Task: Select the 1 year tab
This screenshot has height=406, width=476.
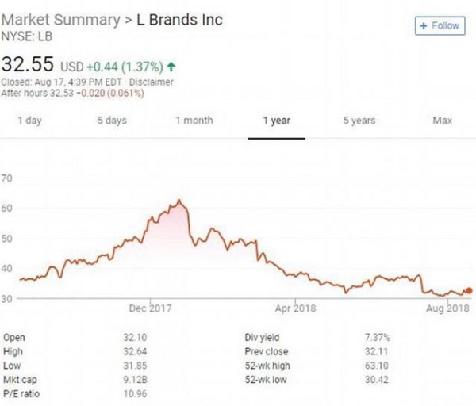Action: click(x=277, y=121)
